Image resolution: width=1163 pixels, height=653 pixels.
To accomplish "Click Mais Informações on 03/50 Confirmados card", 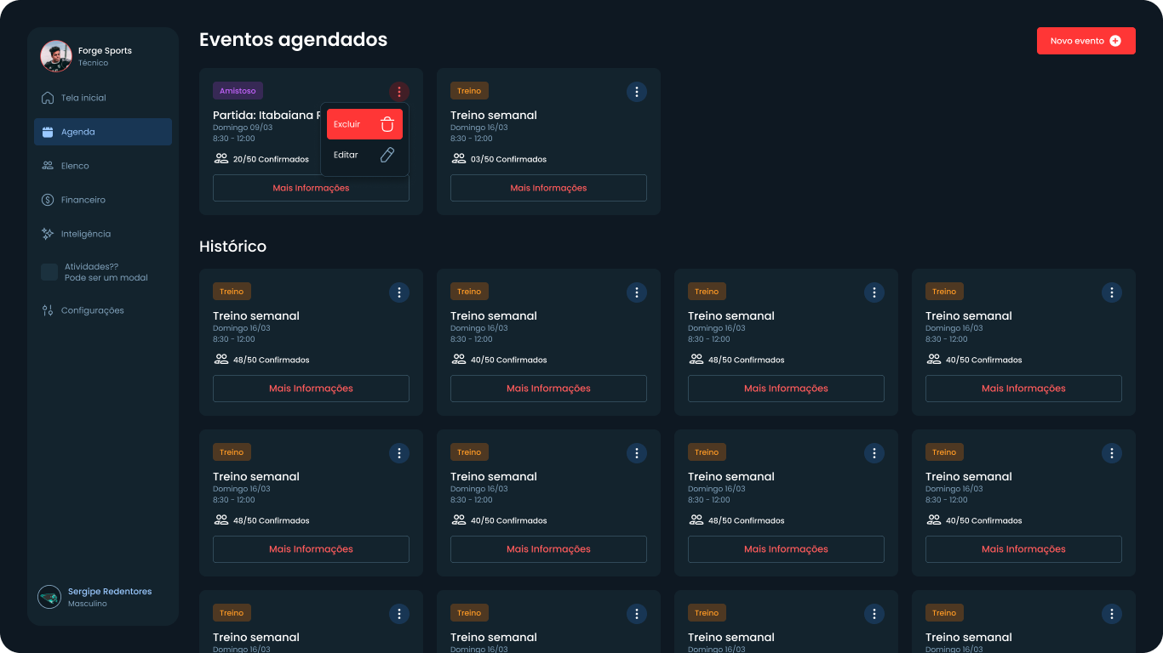I will coord(548,188).
